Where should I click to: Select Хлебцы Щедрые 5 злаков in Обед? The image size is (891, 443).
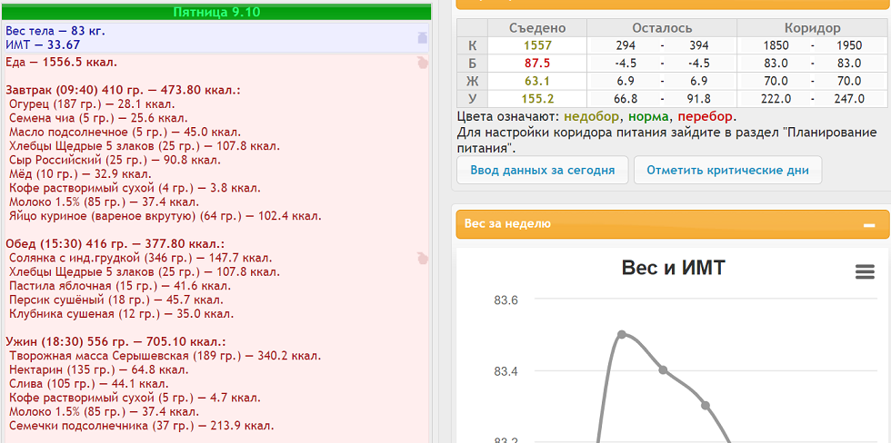coord(145,272)
